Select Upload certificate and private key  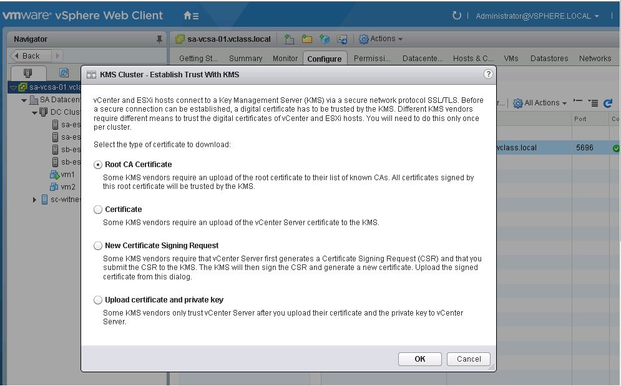click(x=98, y=299)
